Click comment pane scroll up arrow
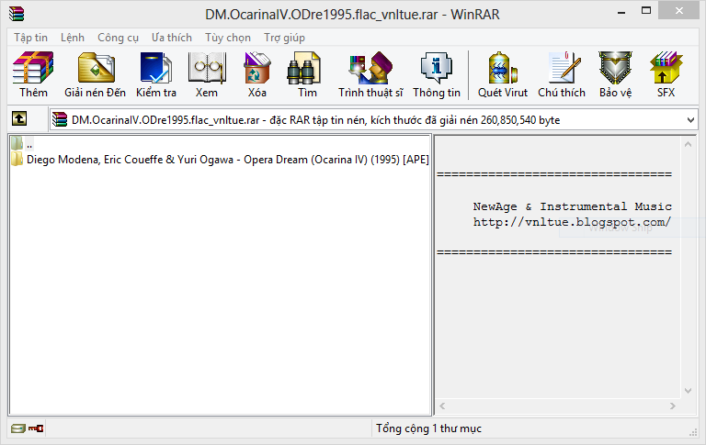Viewport: 706px width, 445px height. tap(688, 144)
